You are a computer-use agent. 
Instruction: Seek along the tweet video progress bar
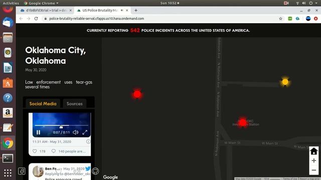click(61, 125)
